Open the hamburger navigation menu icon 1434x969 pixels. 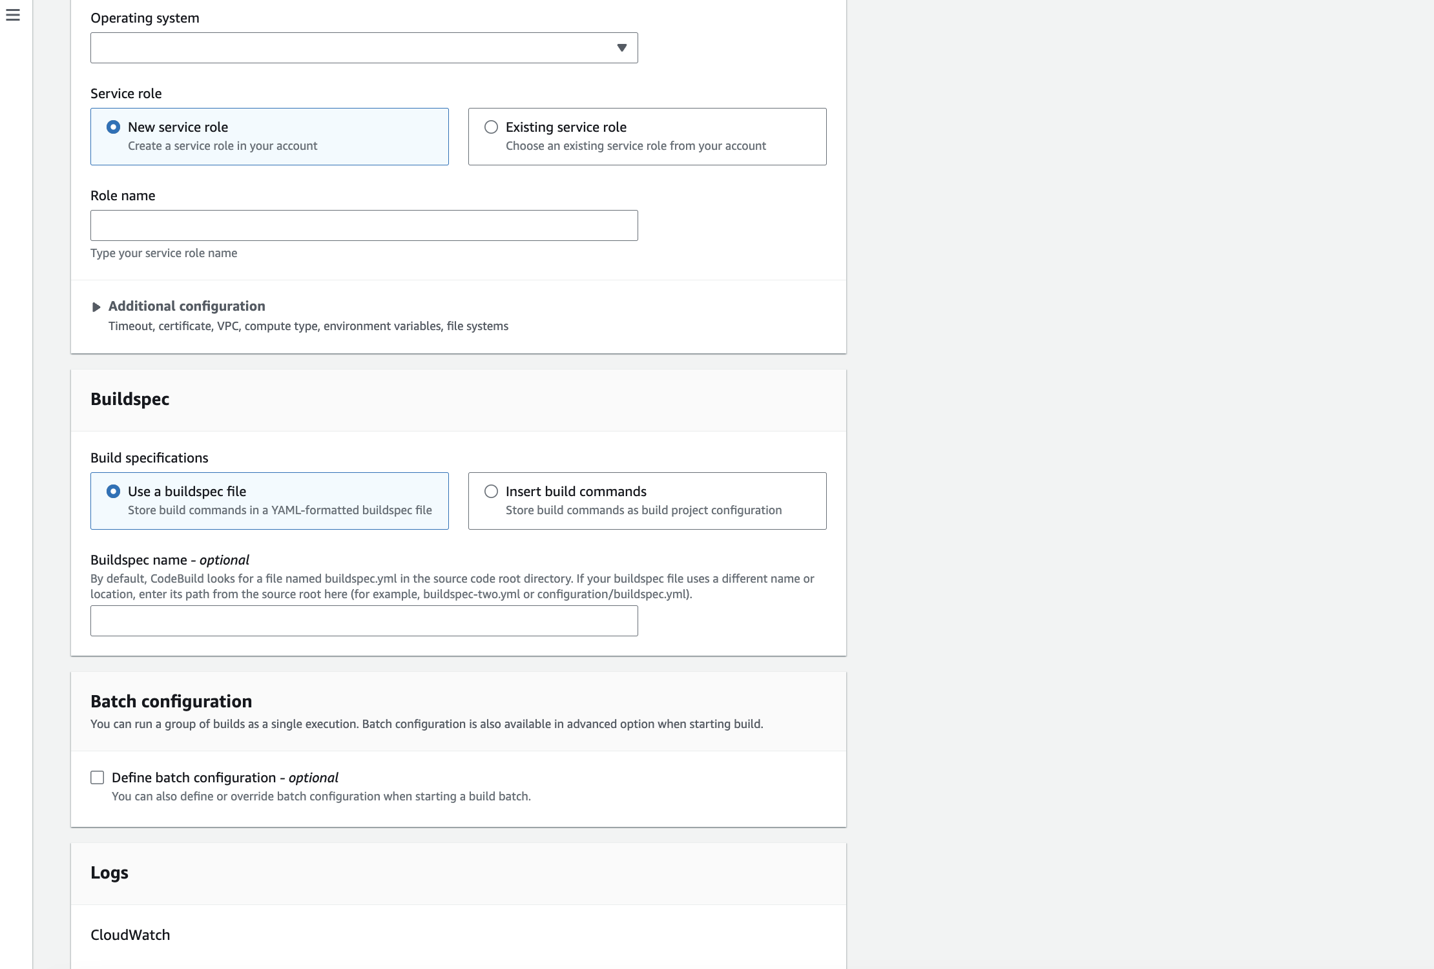[13, 15]
